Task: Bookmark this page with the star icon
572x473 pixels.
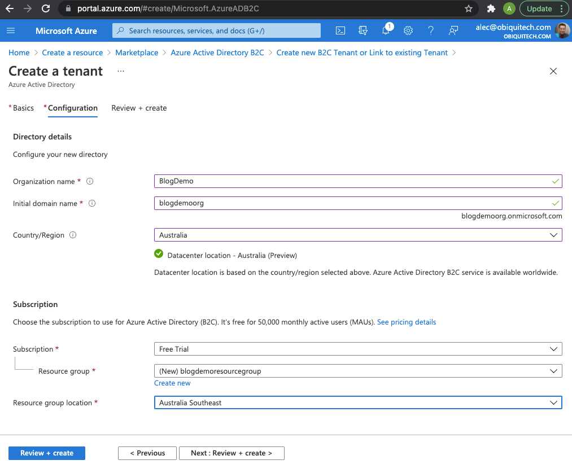Action: click(x=469, y=9)
